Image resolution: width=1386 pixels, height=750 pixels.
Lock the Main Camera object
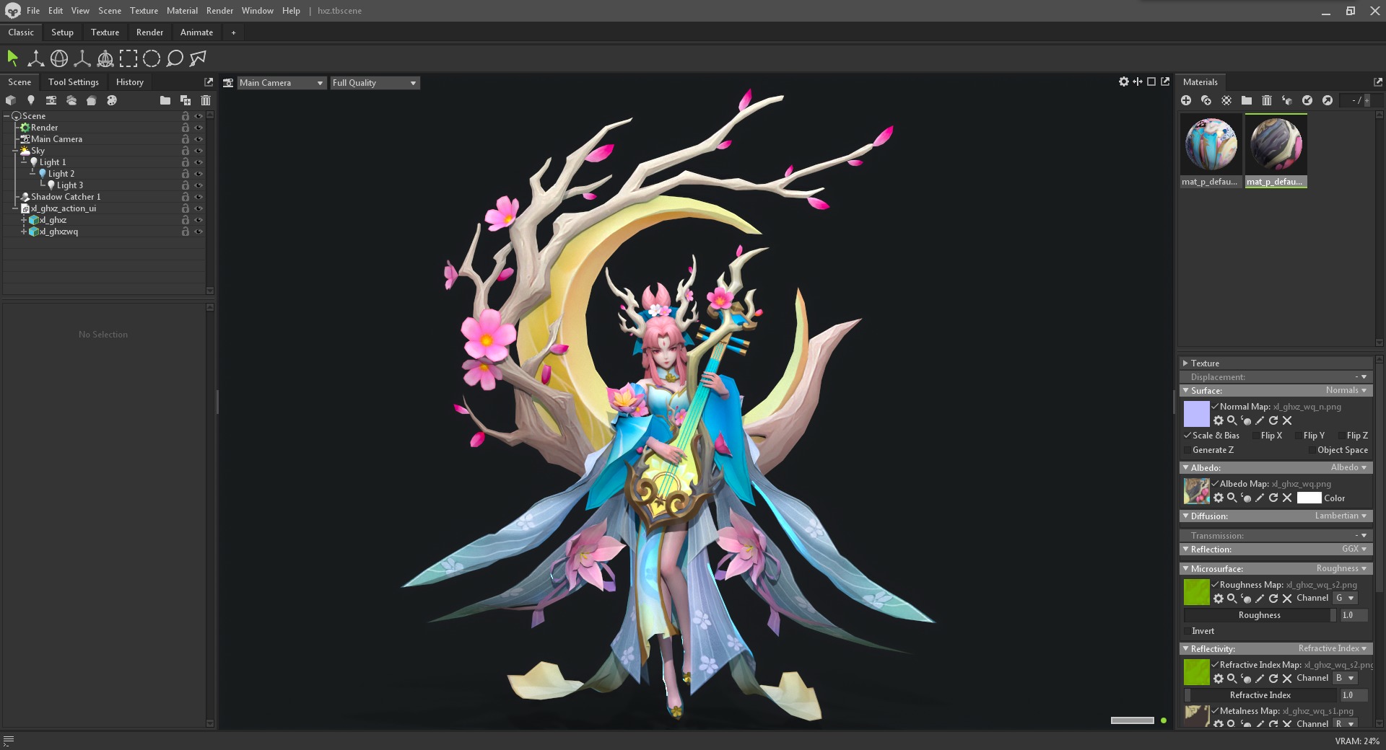pos(186,139)
